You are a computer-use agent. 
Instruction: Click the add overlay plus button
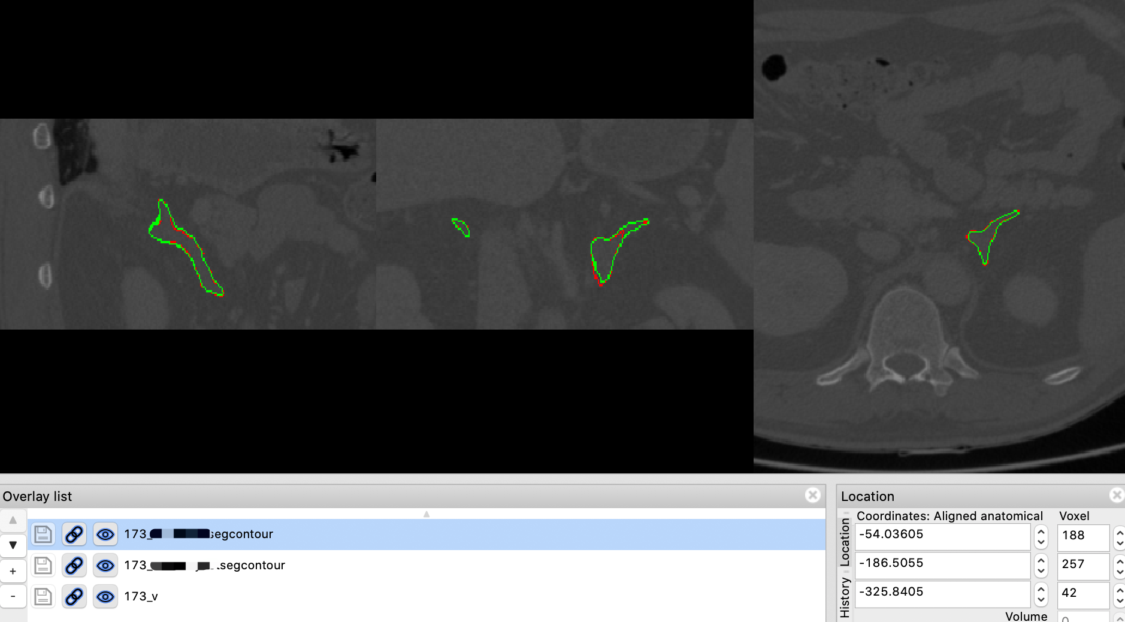pyautogui.click(x=13, y=570)
